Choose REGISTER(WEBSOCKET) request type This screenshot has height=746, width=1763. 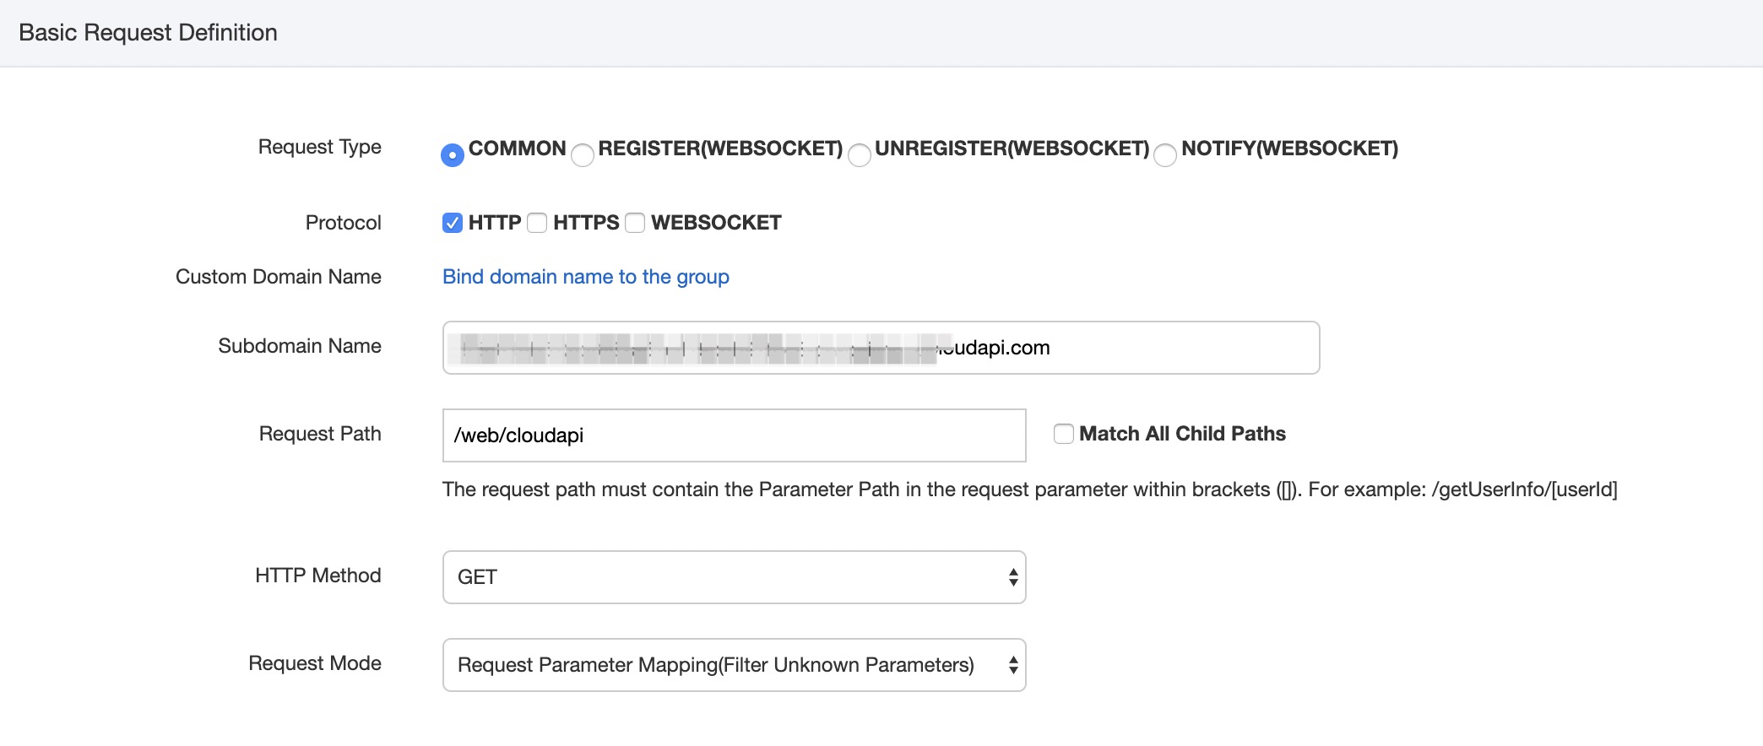pos(583,155)
